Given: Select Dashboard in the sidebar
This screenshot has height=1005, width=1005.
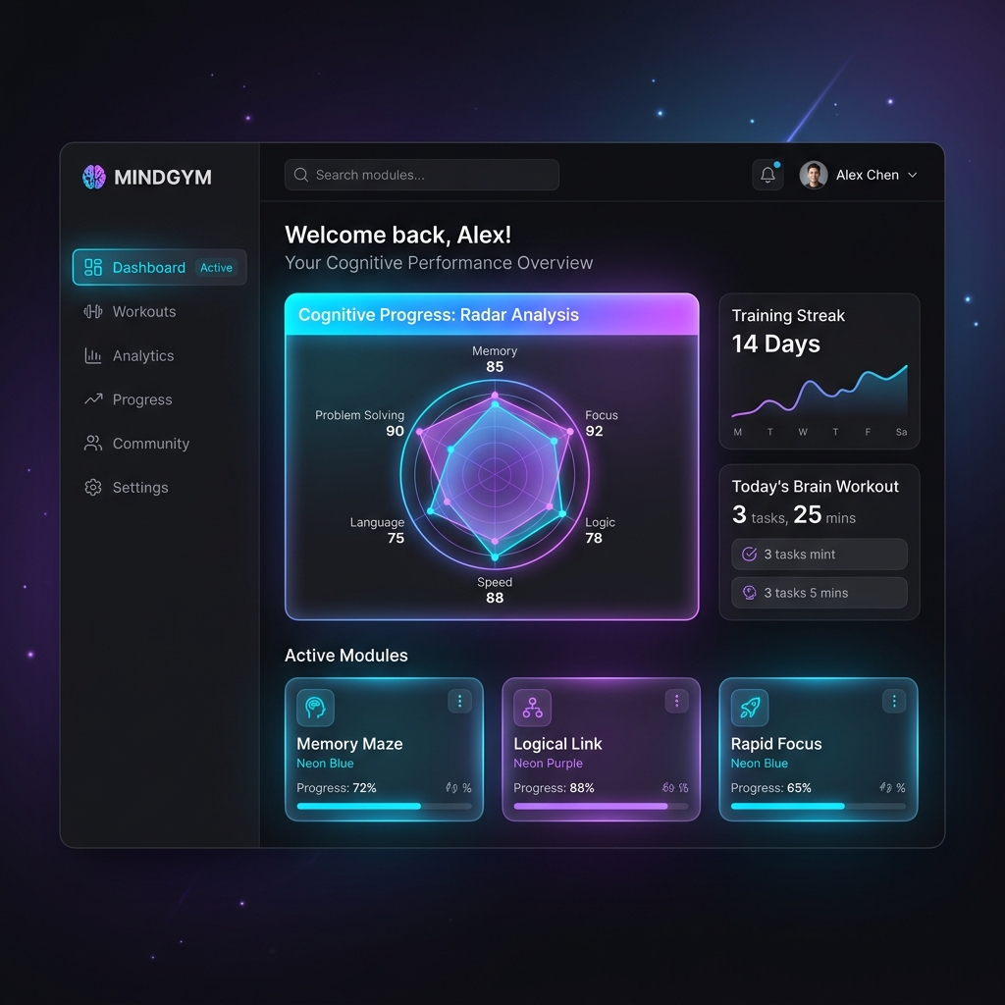Looking at the screenshot, I should (x=159, y=267).
